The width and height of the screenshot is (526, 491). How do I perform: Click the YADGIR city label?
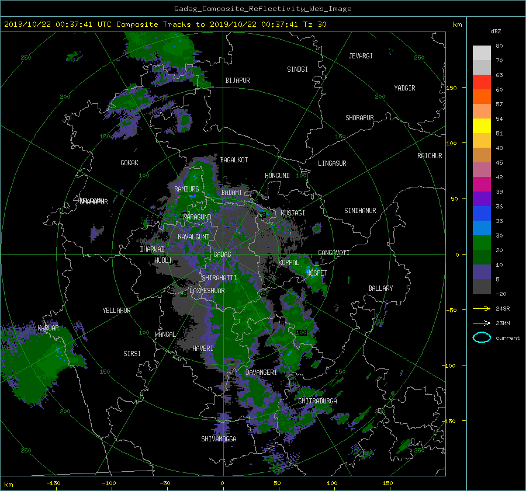point(404,88)
